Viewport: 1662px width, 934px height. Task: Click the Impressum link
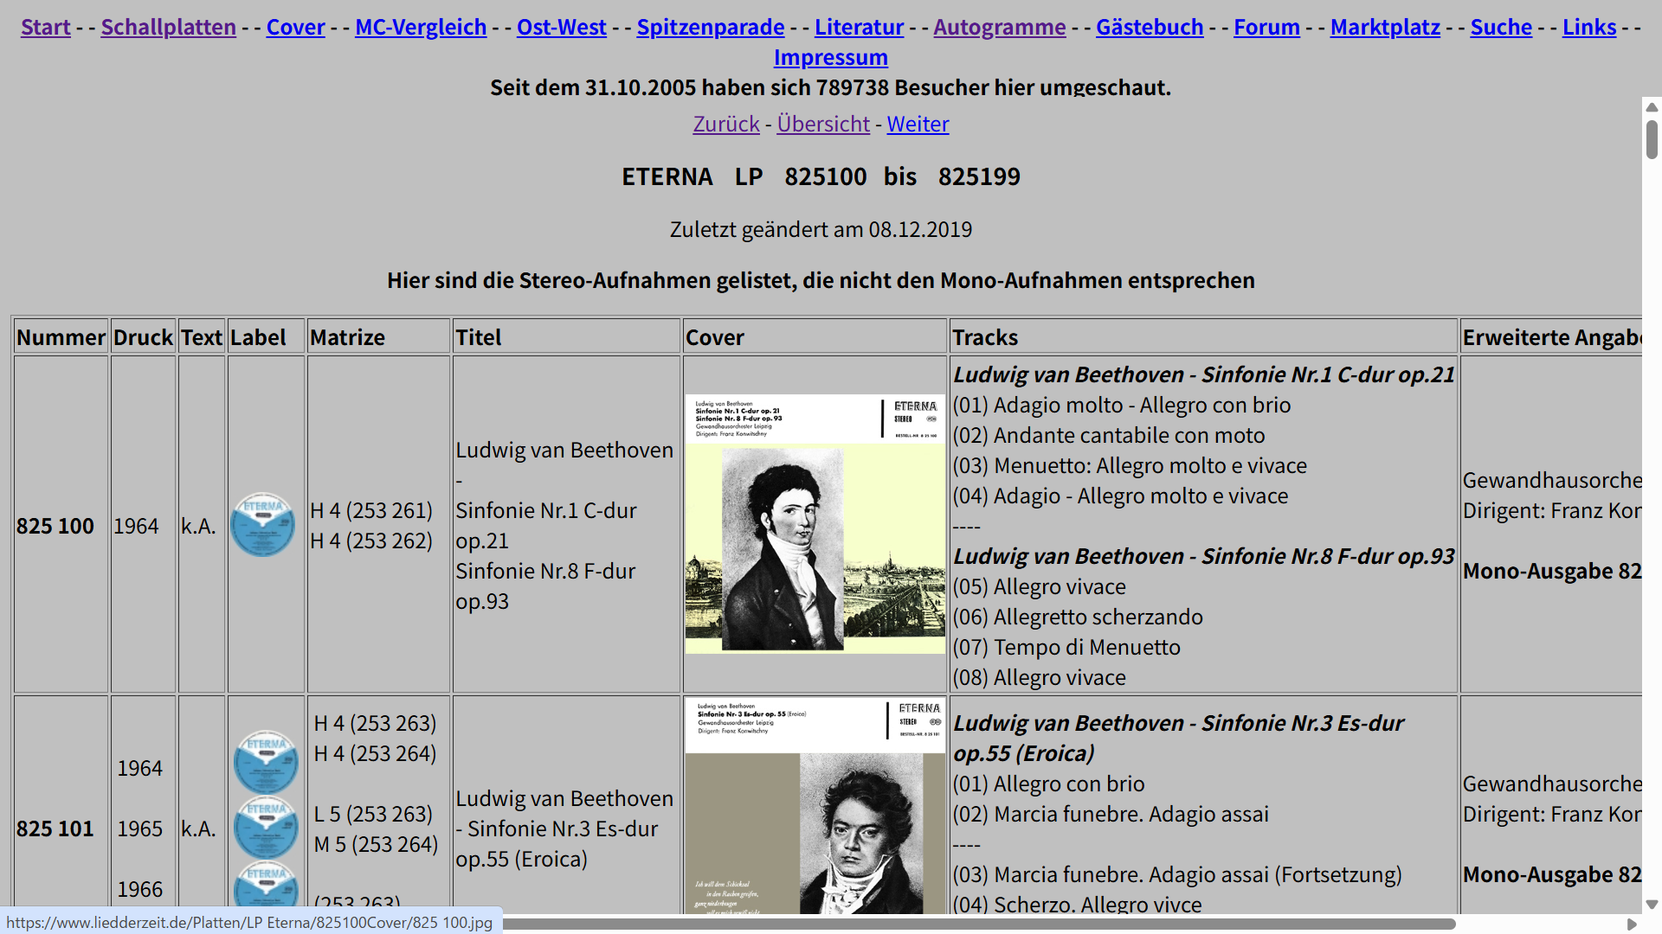(x=830, y=57)
